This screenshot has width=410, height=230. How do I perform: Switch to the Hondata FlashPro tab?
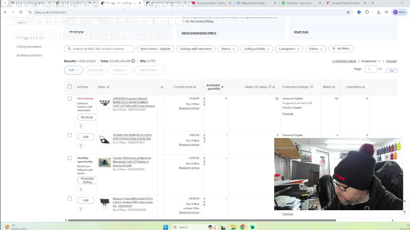(x=345, y=3)
